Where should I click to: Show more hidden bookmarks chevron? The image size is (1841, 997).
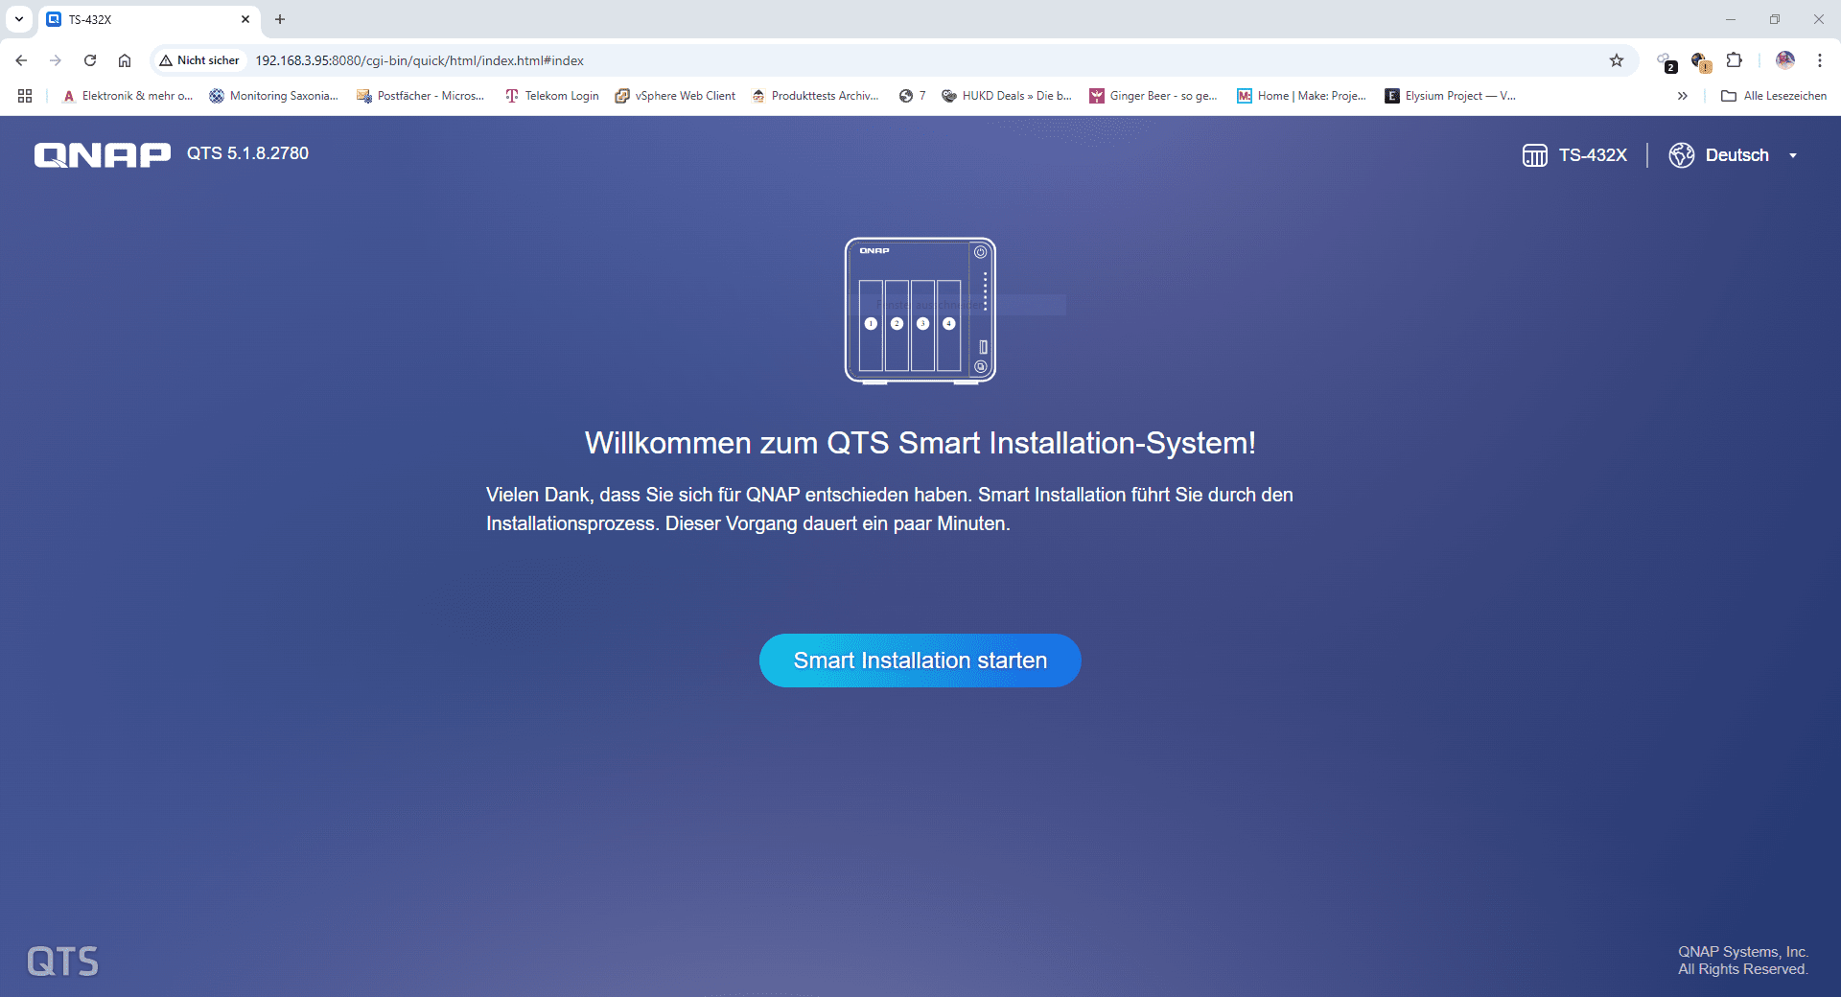[1682, 96]
